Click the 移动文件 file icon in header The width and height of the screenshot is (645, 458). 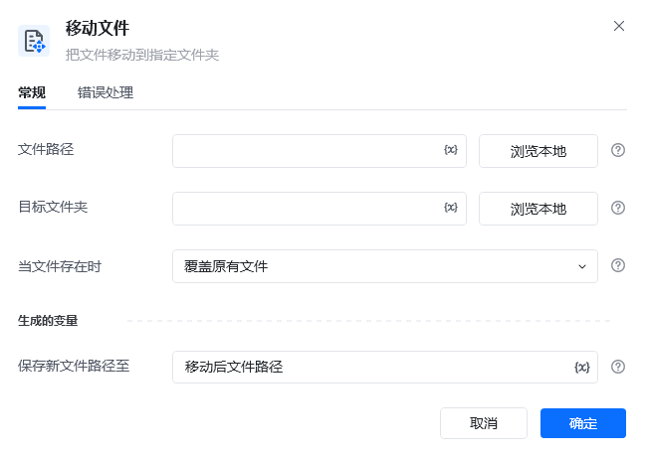click(34, 41)
